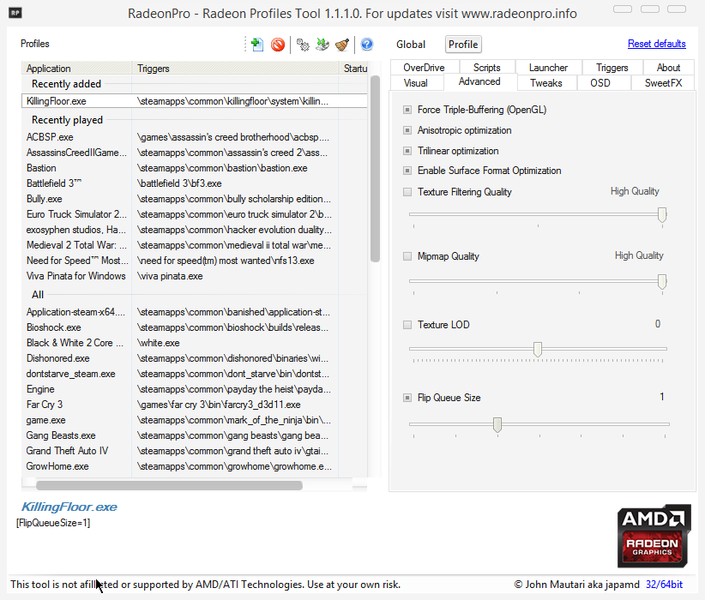
Task: Enable Texture Filtering Quality checkbox
Action: click(x=407, y=192)
